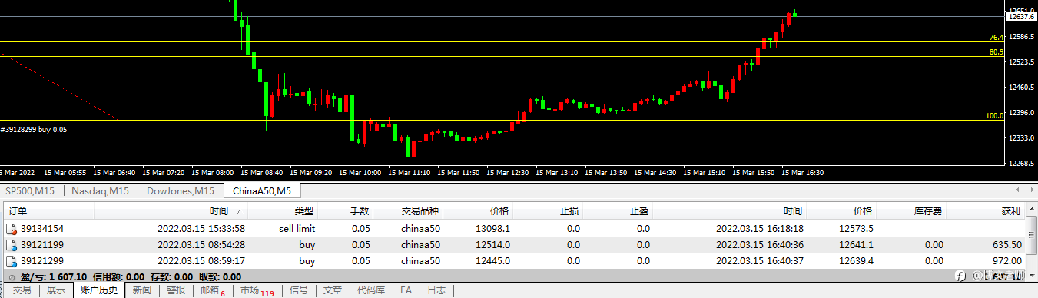
Task: Switch to DowJones,M15 chart tab
Action: pyautogui.click(x=180, y=190)
